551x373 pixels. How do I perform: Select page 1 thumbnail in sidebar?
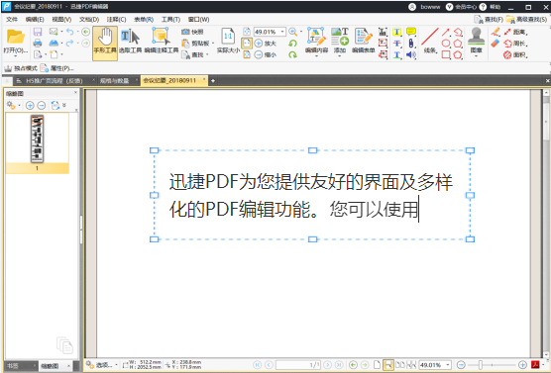point(38,142)
